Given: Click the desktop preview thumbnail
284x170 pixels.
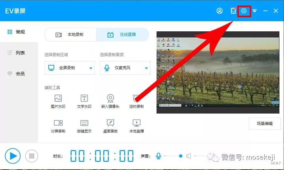Looking at the screenshot, I should [x=218, y=72].
